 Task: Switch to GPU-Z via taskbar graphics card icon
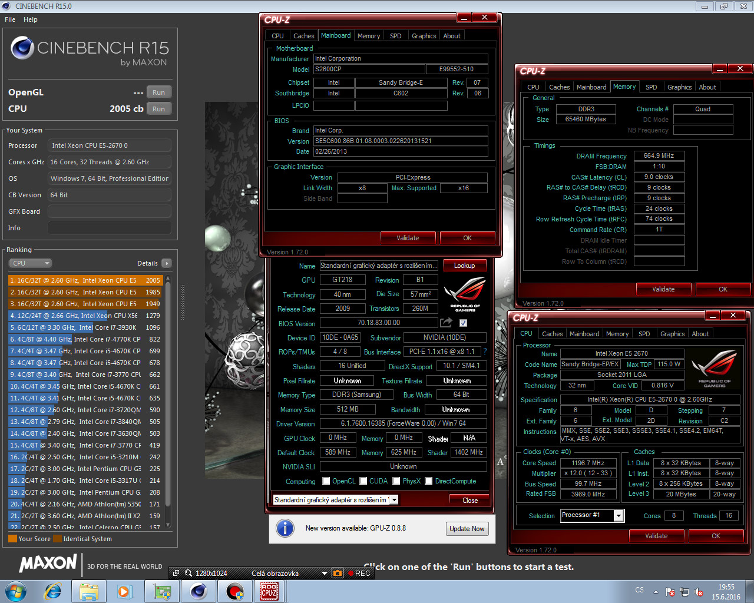[x=162, y=591]
